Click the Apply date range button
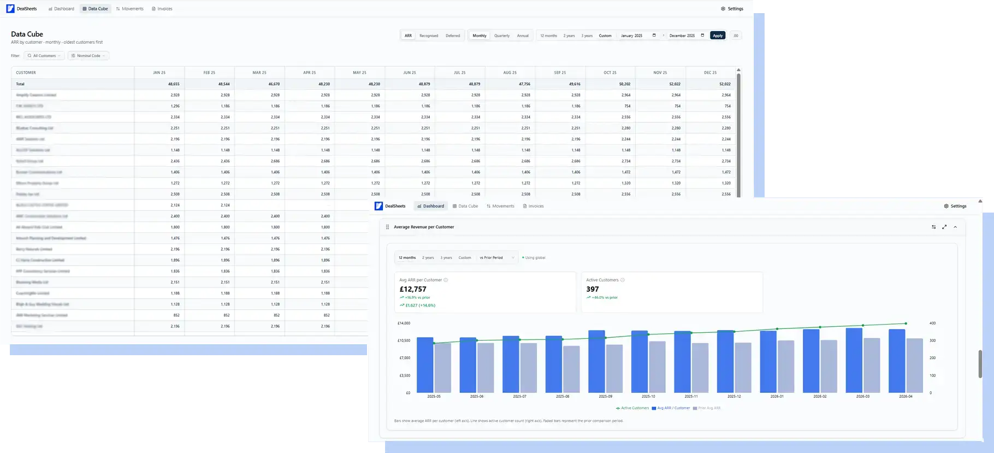Viewport: 994px width, 453px height. click(x=718, y=36)
